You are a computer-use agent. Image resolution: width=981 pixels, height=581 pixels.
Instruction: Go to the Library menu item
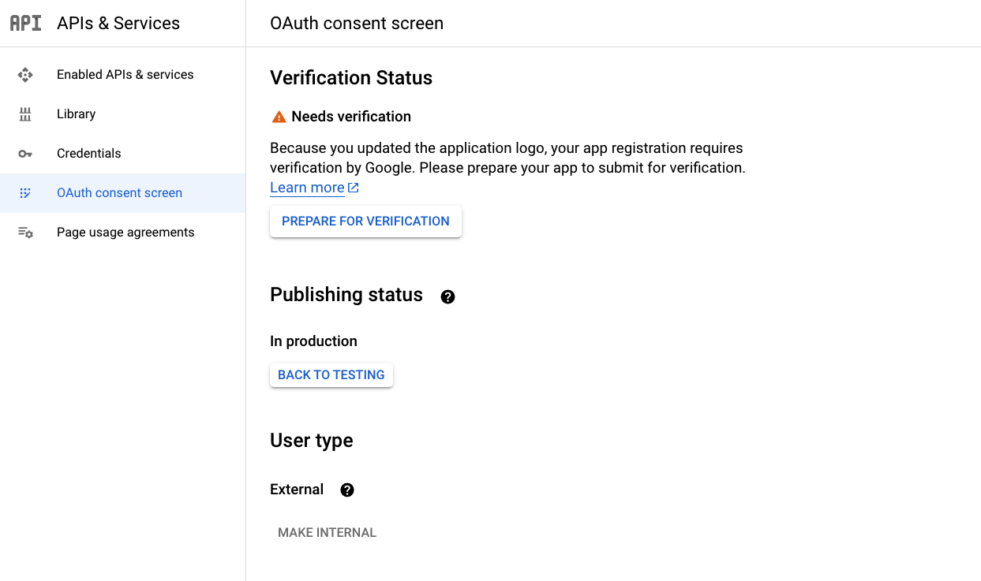pos(76,114)
